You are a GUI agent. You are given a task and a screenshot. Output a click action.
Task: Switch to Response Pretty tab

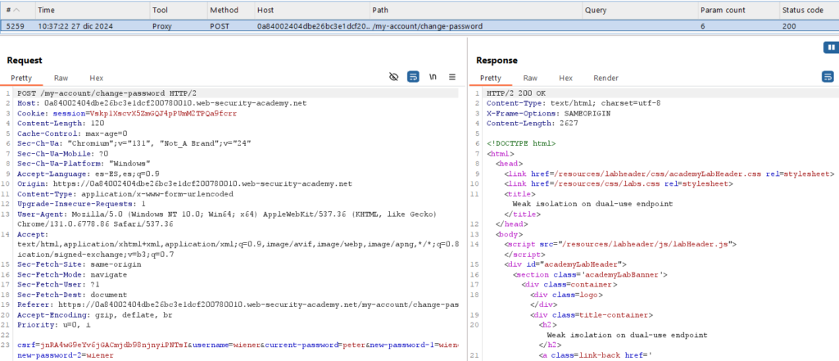coord(490,78)
